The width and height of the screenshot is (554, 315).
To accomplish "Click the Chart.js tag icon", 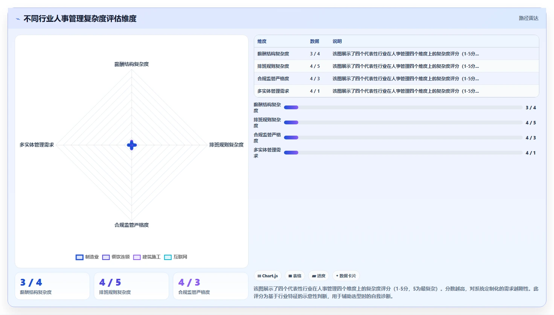I will click(x=259, y=276).
